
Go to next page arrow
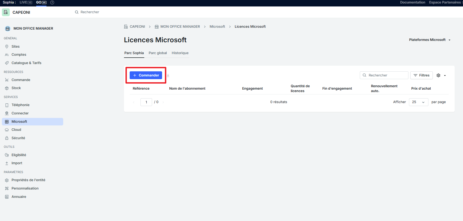coord(163,102)
